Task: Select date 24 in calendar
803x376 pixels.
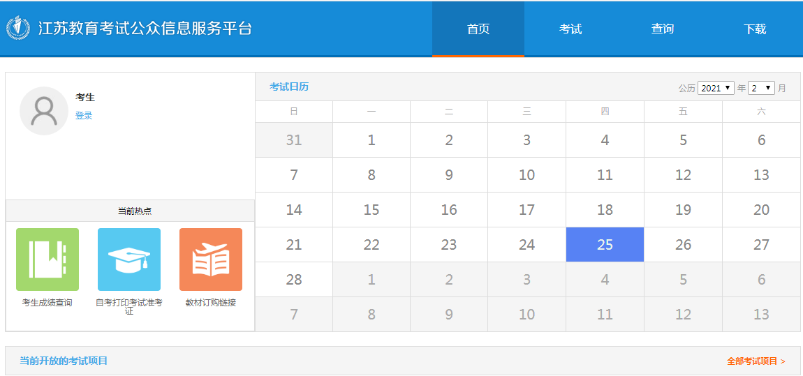Action: [527, 245]
